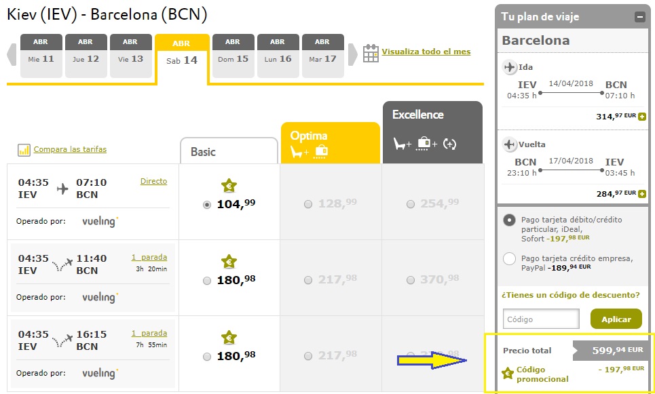Expand outbound 314,97 EUR price details

pyautogui.click(x=642, y=116)
